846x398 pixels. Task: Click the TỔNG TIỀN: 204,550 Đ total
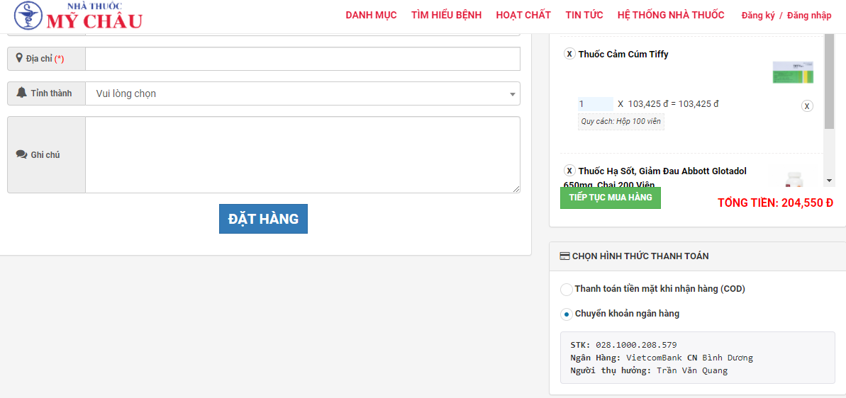coord(775,203)
